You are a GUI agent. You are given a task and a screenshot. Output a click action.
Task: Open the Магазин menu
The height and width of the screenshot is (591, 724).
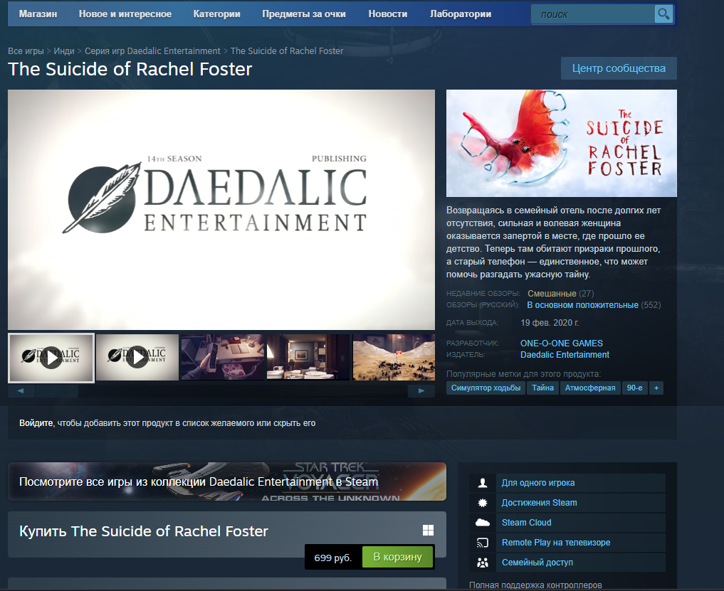[38, 14]
